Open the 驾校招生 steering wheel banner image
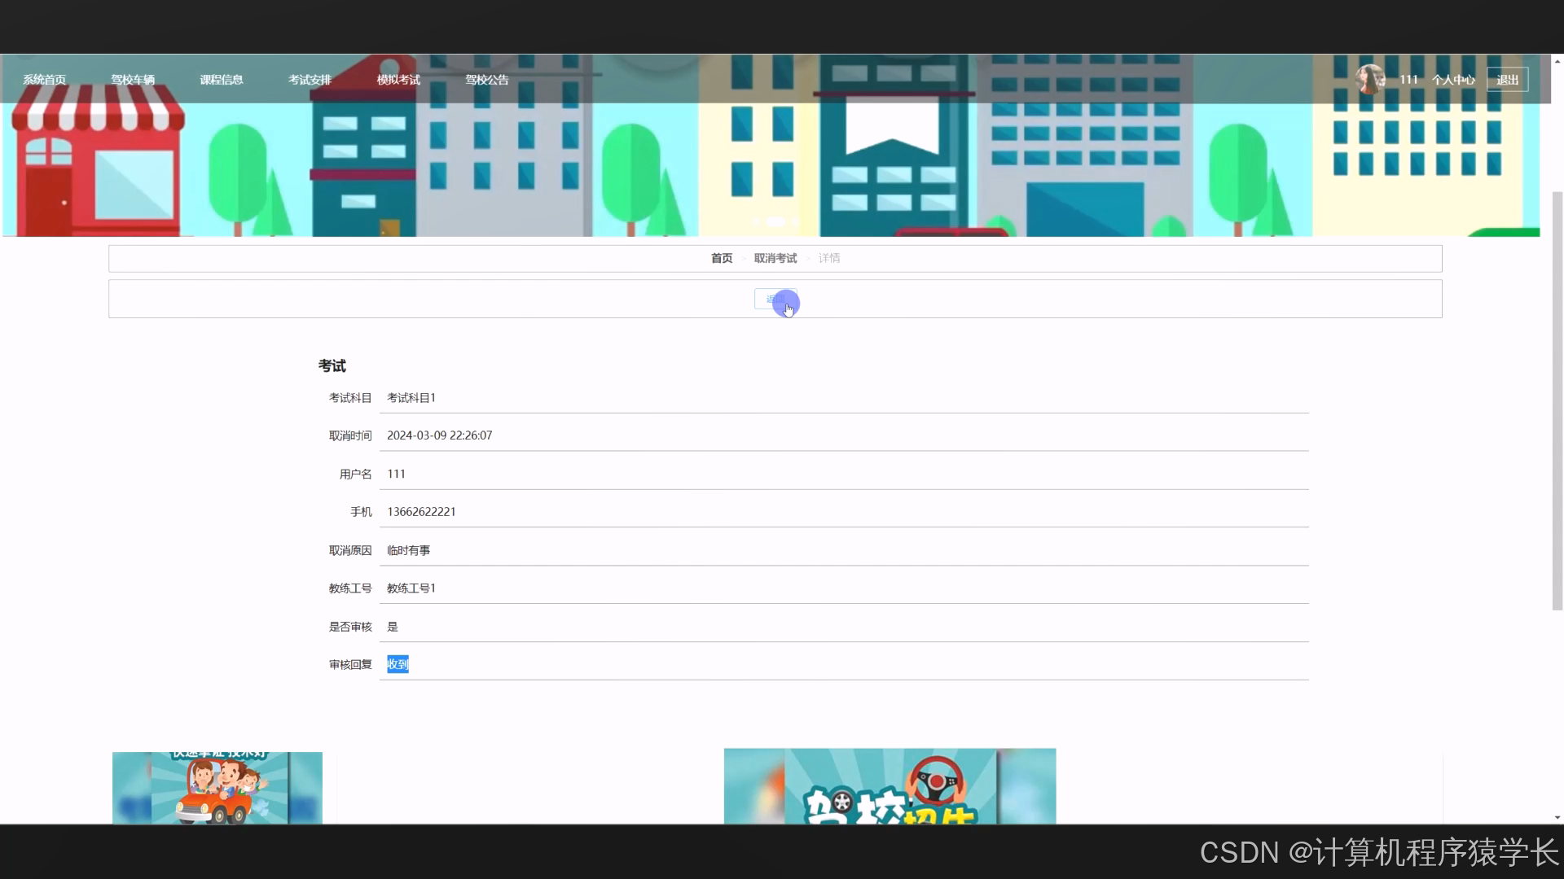The height and width of the screenshot is (879, 1564). [x=890, y=786]
